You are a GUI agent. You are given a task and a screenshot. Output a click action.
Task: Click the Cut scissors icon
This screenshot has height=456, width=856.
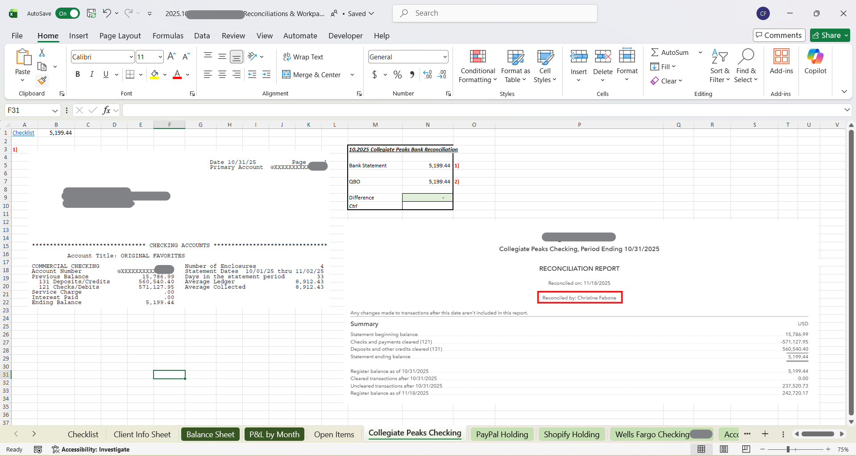[x=42, y=53]
